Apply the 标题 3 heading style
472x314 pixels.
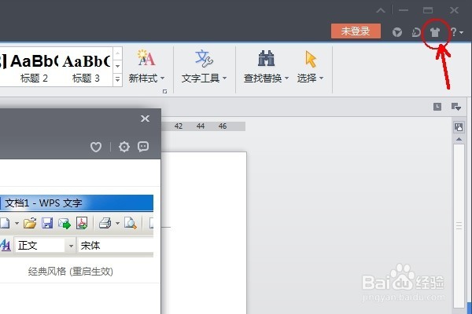pyautogui.click(x=86, y=68)
